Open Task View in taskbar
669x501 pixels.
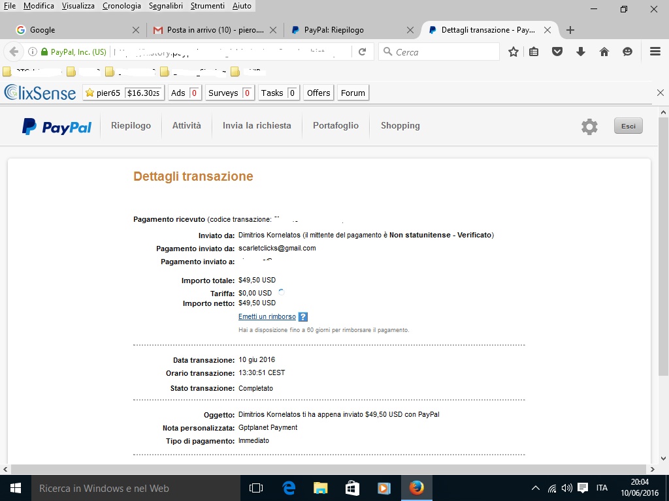(x=256, y=488)
